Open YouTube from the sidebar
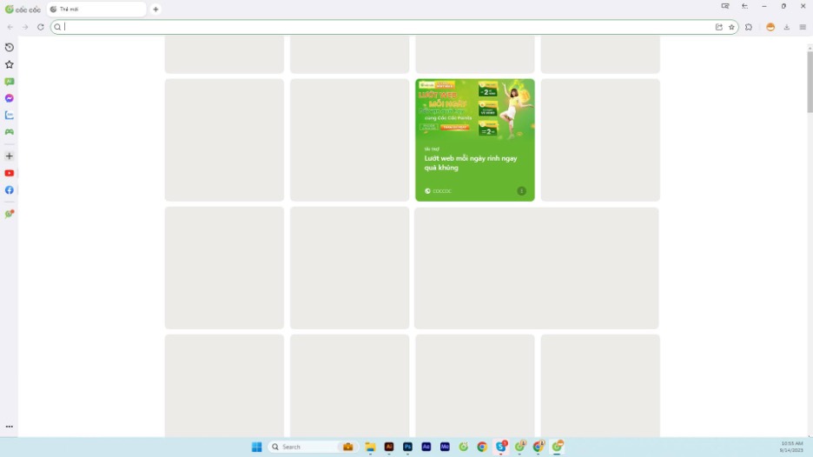Screen dimensions: 813x457 (x=10, y=173)
